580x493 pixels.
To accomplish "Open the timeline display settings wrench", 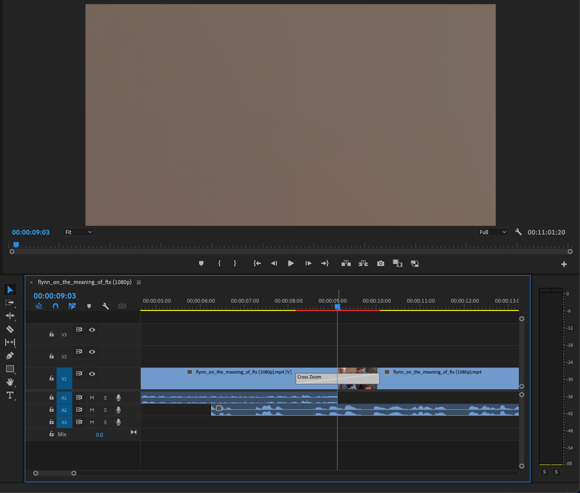I will click(105, 306).
